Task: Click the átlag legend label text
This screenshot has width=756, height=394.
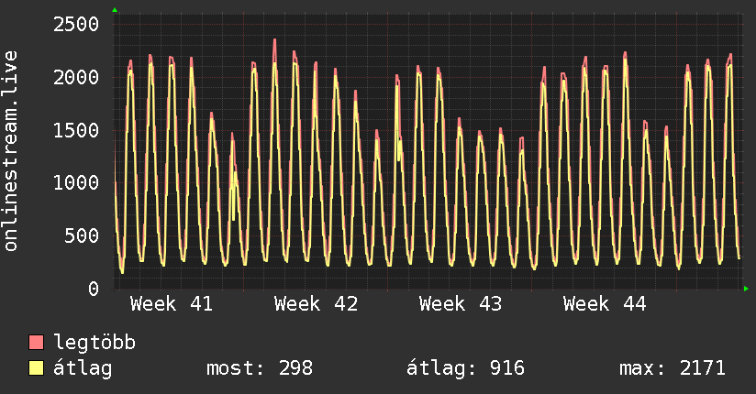Action: point(83,368)
